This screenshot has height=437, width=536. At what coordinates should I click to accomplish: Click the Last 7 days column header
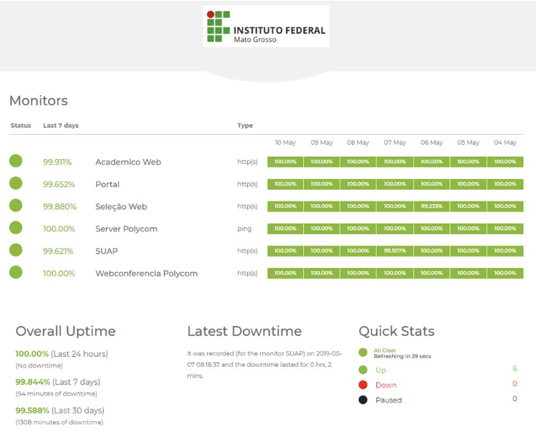coord(61,125)
